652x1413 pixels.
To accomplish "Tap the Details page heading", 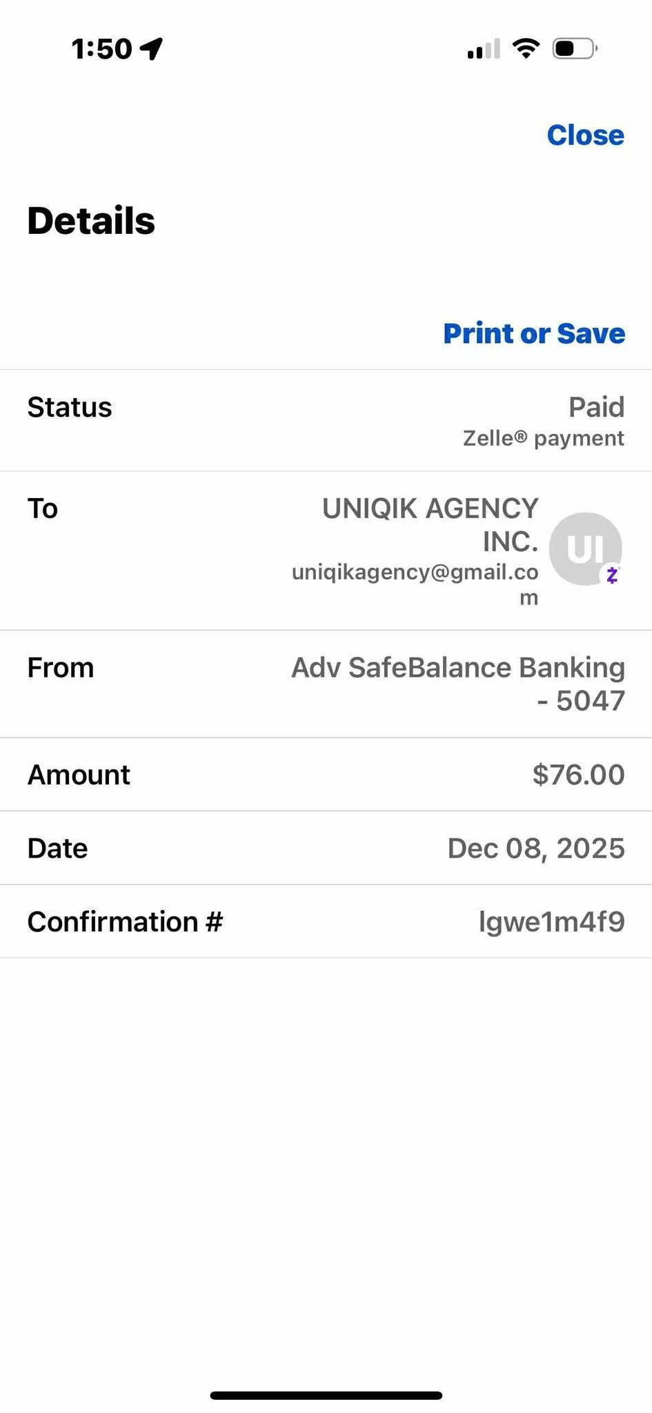I will point(91,221).
